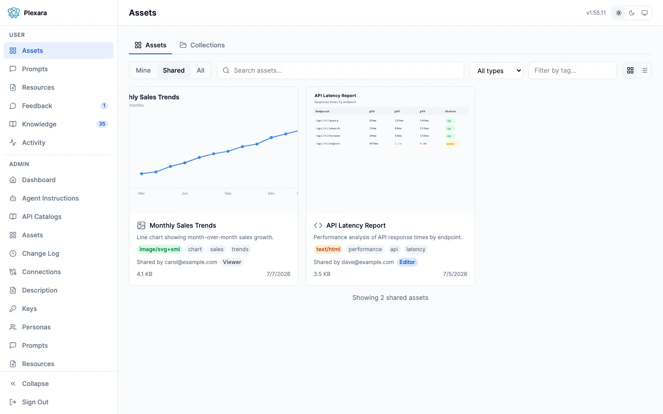Open the Monthly Sales Trends title
This screenshot has height=414, width=663.
pyautogui.click(x=183, y=225)
